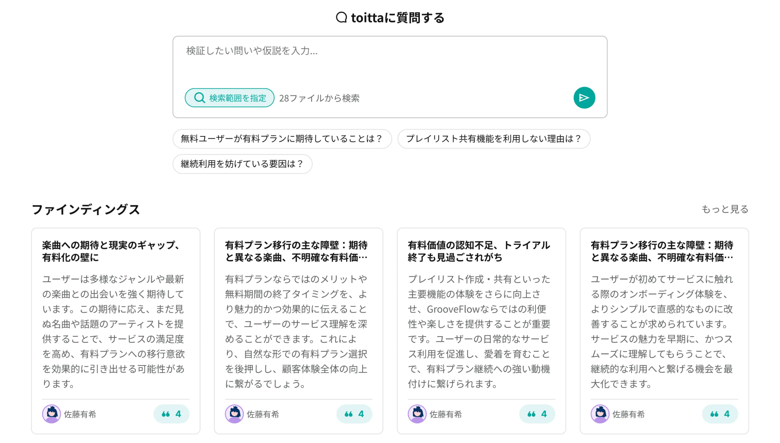Select suggestion プレイリスト共有機能を利用しない理由は？
The height and width of the screenshot is (443, 780).
click(494, 139)
